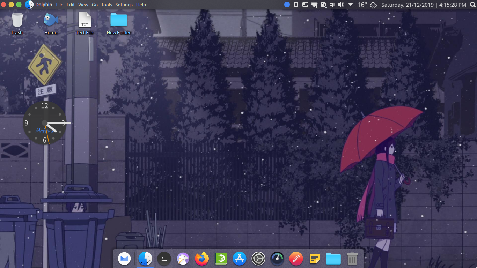Open the green openSUSE book icon
Screen dimensions: 477x268
(221, 259)
